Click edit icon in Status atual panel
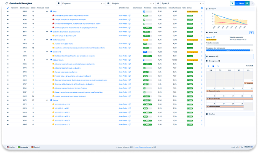This screenshot has width=258, height=153. click(251, 32)
